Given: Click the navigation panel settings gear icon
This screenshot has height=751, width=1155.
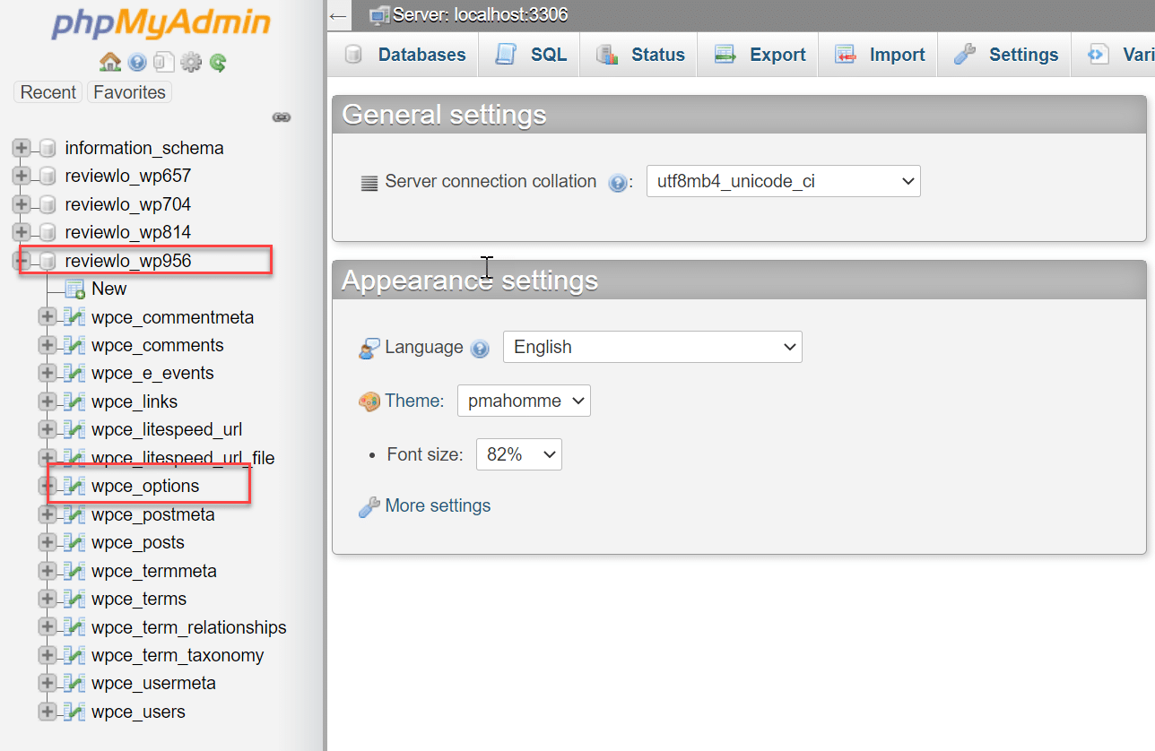Looking at the screenshot, I should click(x=190, y=63).
